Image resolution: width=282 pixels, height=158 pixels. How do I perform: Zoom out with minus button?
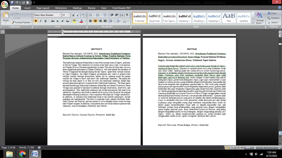point(255,147)
